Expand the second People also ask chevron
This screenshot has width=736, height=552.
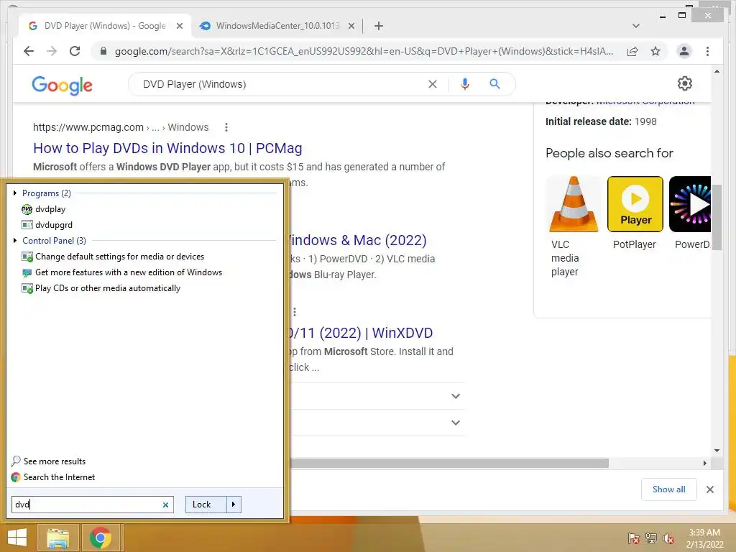(455, 423)
